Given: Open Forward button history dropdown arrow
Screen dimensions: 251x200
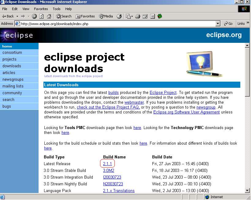Looking at the screenshot, I should [x=29, y=16].
